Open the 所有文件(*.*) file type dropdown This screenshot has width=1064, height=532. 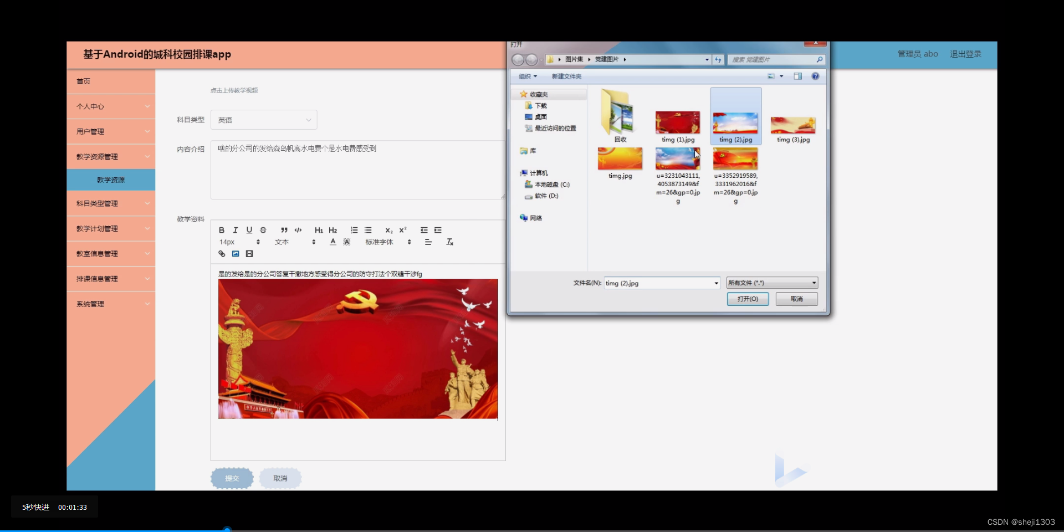pyautogui.click(x=772, y=283)
